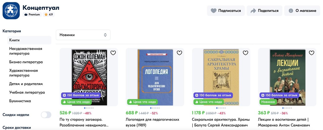Toggle the Скидки недели switch

click(46, 115)
